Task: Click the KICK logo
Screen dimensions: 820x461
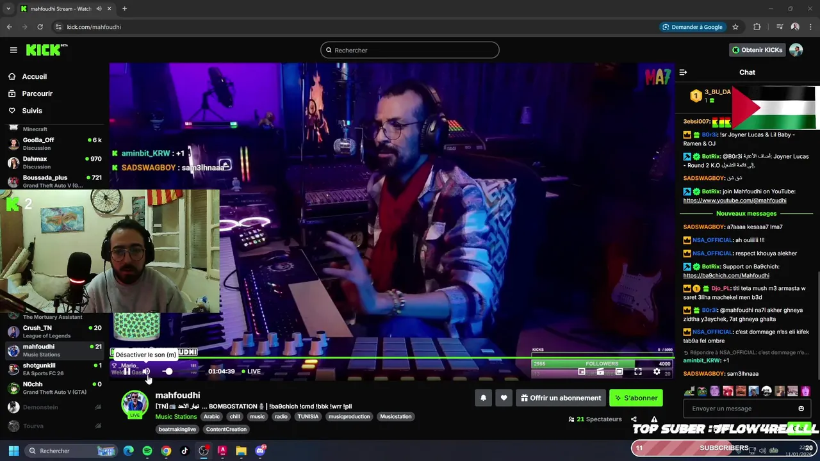Action: (x=47, y=50)
